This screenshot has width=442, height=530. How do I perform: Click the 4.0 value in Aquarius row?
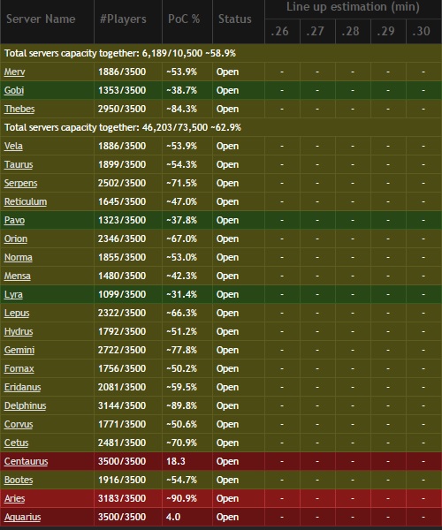click(x=173, y=517)
